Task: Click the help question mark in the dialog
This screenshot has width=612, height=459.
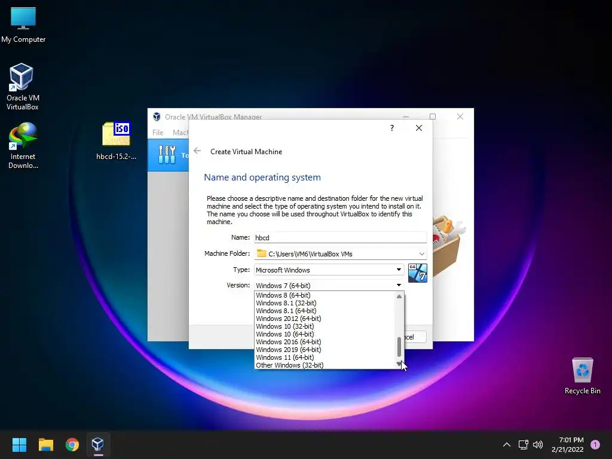Action: (x=392, y=128)
